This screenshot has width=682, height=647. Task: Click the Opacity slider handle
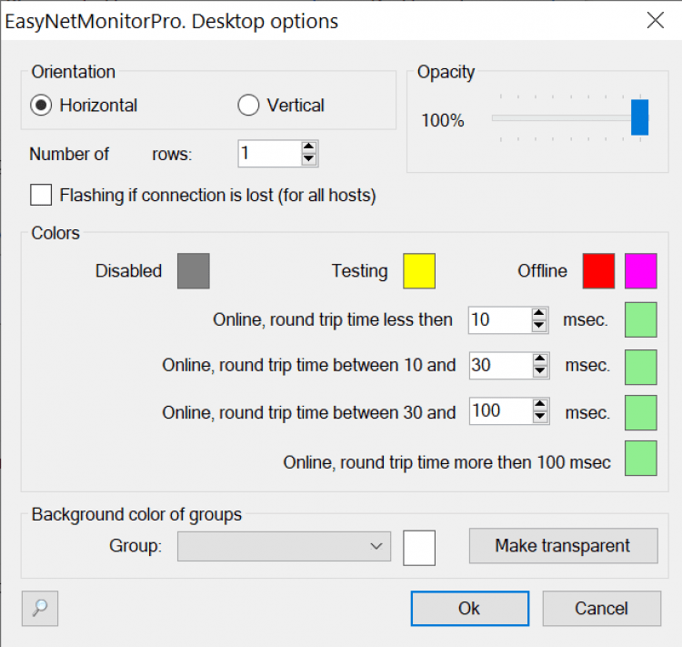[639, 117]
